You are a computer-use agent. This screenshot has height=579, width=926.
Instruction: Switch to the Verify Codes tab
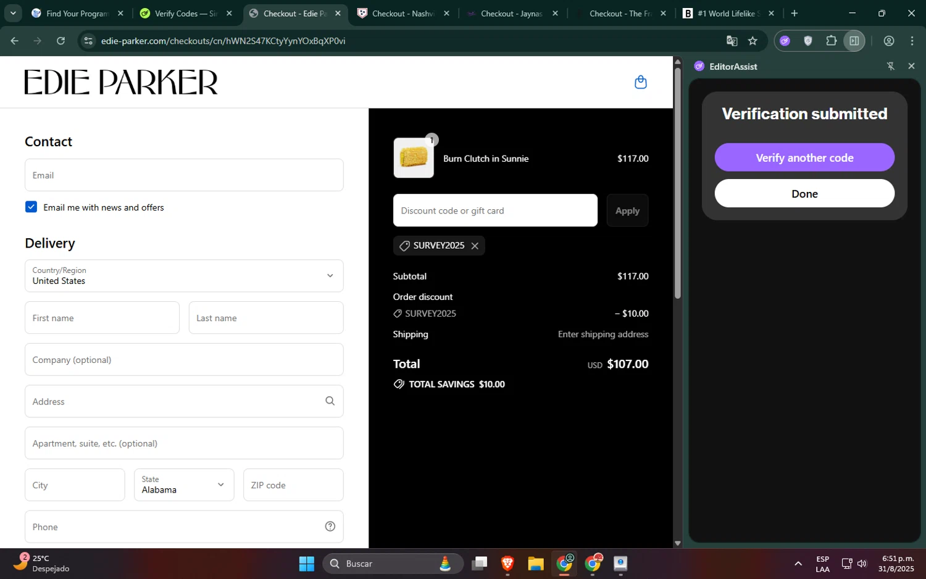pyautogui.click(x=186, y=14)
